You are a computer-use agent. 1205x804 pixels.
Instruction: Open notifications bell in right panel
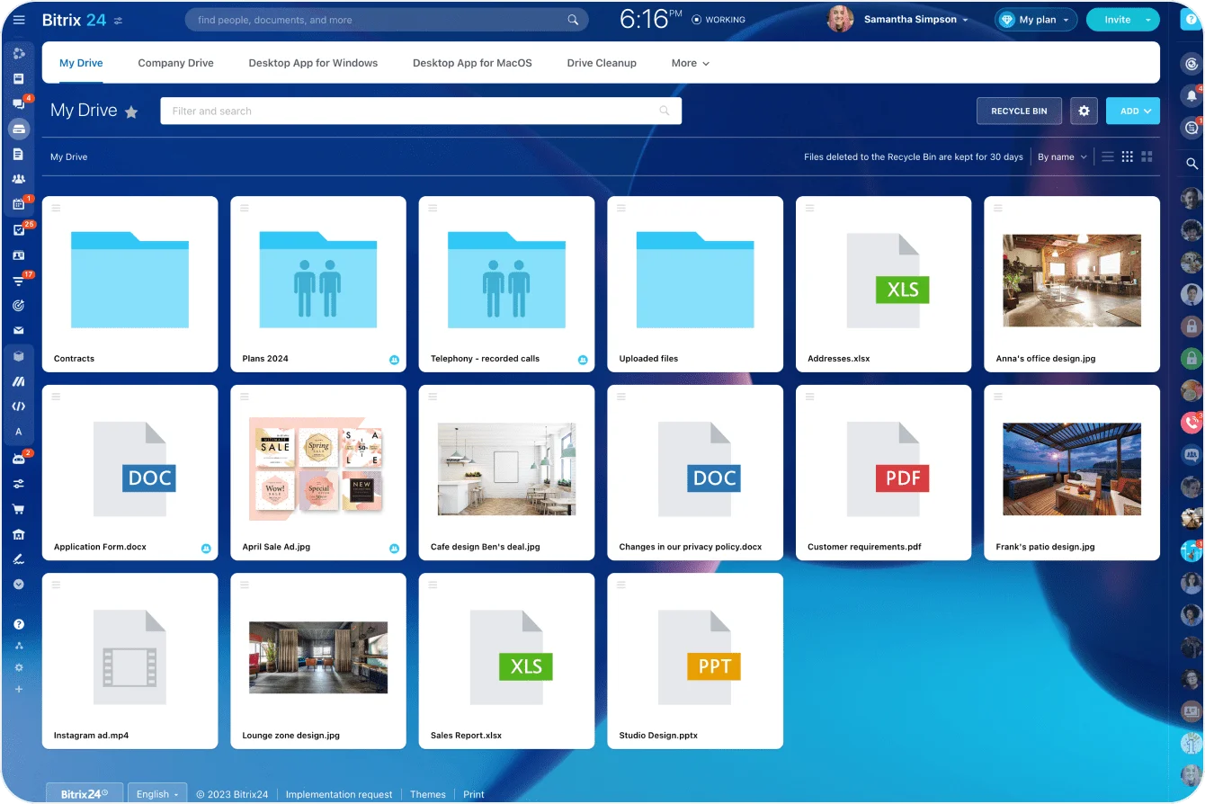pos(1192,95)
